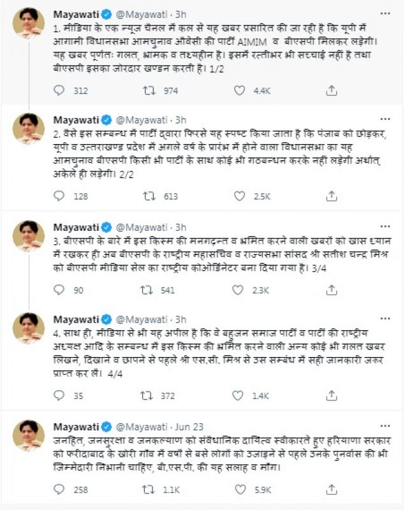Open more options on the 2/2 tweet
This screenshot has height=510, width=405.
click(x=385, y=119)
